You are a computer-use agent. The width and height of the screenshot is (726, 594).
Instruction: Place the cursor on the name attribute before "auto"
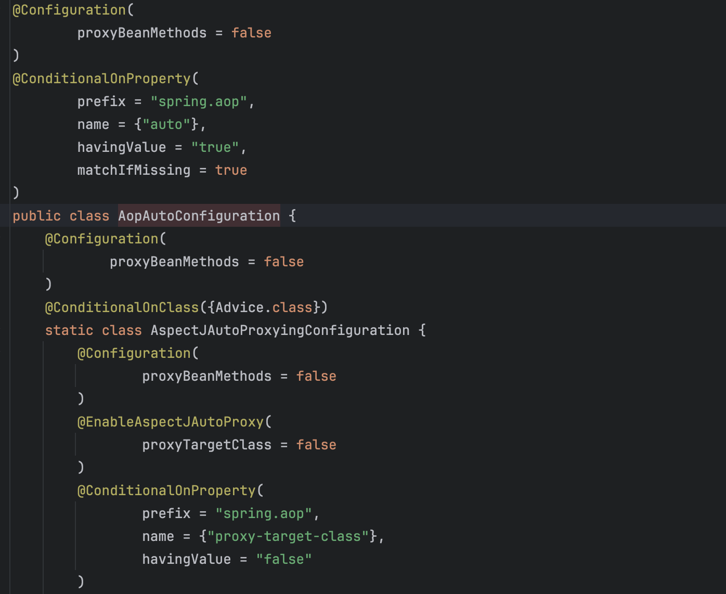(x=93, y=124)
